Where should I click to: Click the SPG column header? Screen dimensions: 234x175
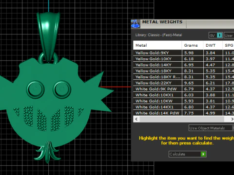pyautogui.click(x=229, y=45)
